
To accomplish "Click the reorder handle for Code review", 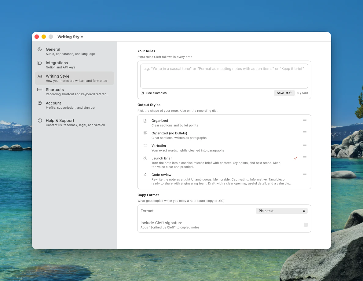I will pyautogui.click(x=305, y=174).
